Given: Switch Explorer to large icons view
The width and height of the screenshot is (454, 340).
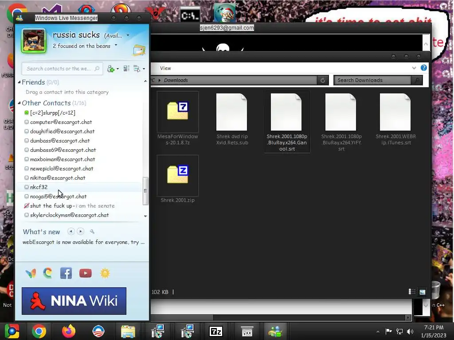Looking at the screenshot, I should click(x=423, y=292).
